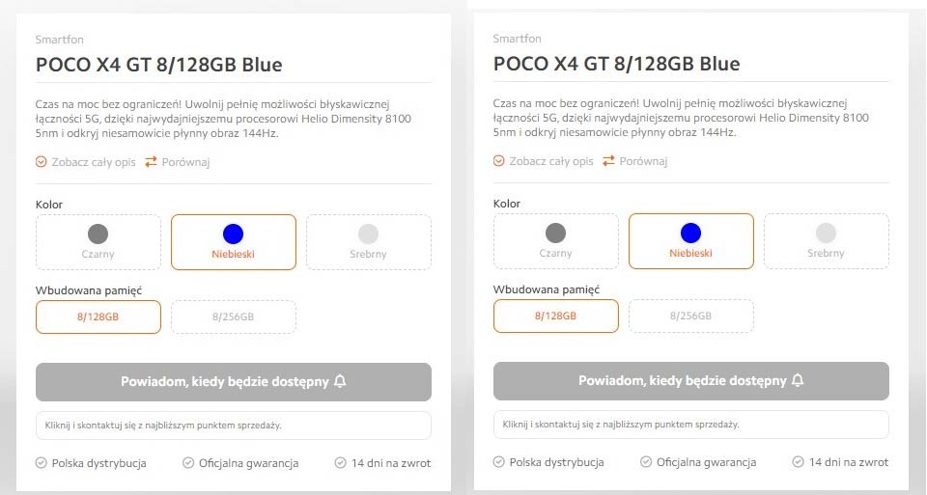Click the blue Niebieski swatch in left panel
This screenshot has width=927, height=495.
(234, 234)
